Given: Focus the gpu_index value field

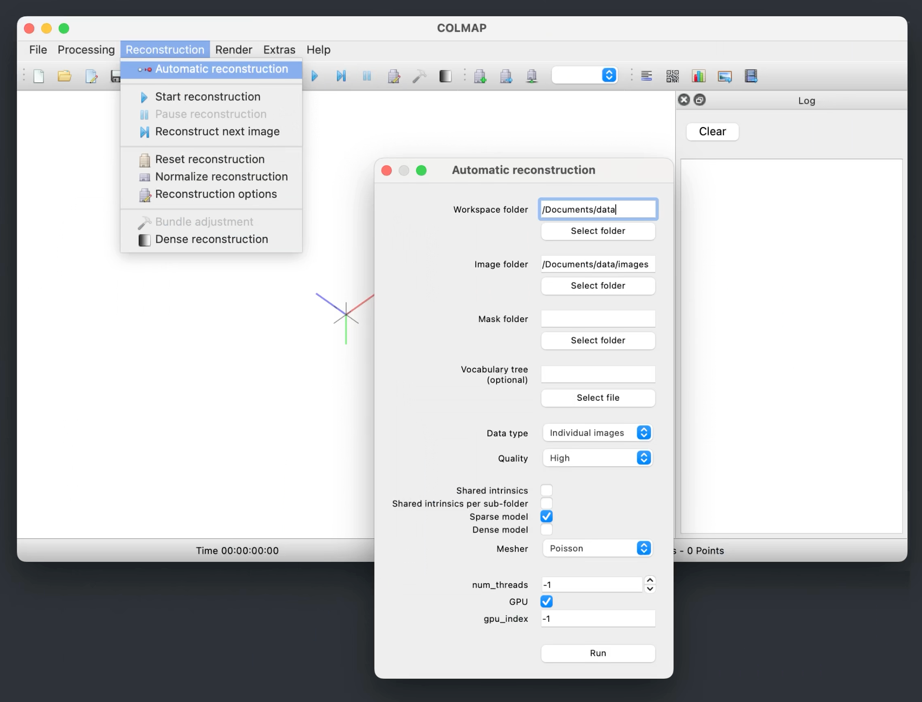Looking at the screenshot, I should tap(598, 619).
